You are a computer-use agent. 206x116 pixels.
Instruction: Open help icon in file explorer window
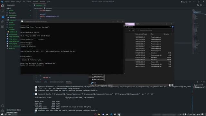coord(173,27)
